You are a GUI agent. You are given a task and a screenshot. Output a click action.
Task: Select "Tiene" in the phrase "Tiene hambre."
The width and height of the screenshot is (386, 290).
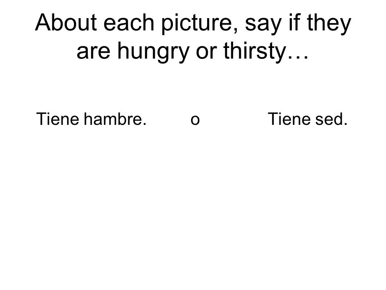pos(58,119)
